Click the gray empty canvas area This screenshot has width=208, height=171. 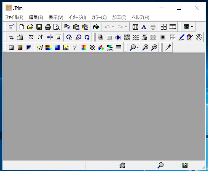pyautogui.click(x=104, y=106)
